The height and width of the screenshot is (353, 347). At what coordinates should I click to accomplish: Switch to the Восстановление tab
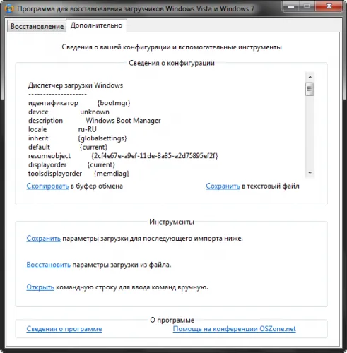[37, 26]
